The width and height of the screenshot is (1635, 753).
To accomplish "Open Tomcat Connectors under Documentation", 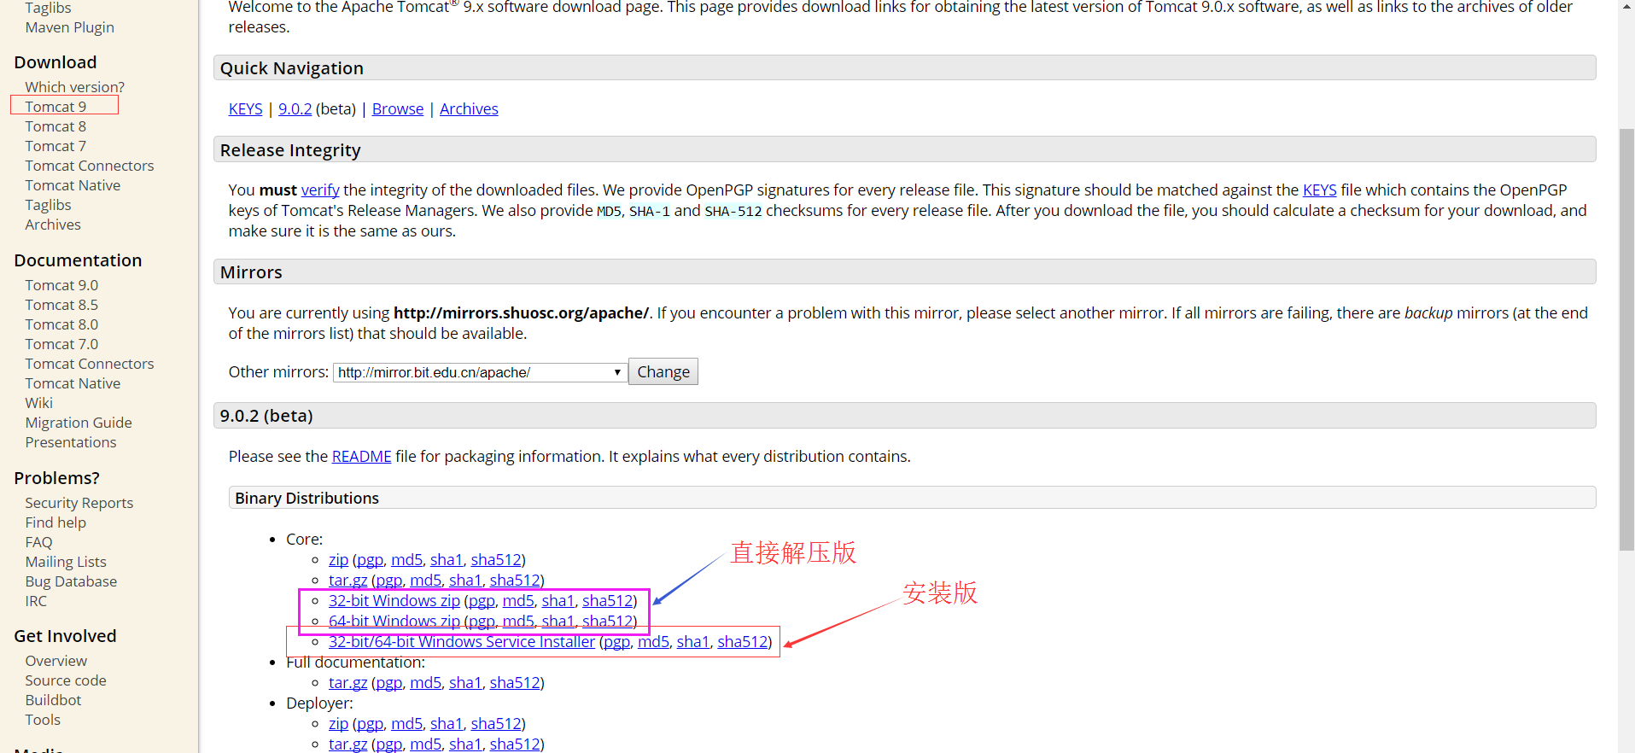I will click(x=90, y=364).
